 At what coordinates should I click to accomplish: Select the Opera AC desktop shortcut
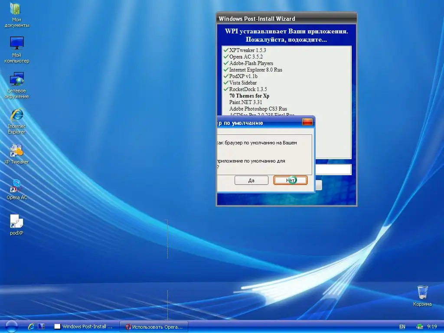(x=16, y=190)
